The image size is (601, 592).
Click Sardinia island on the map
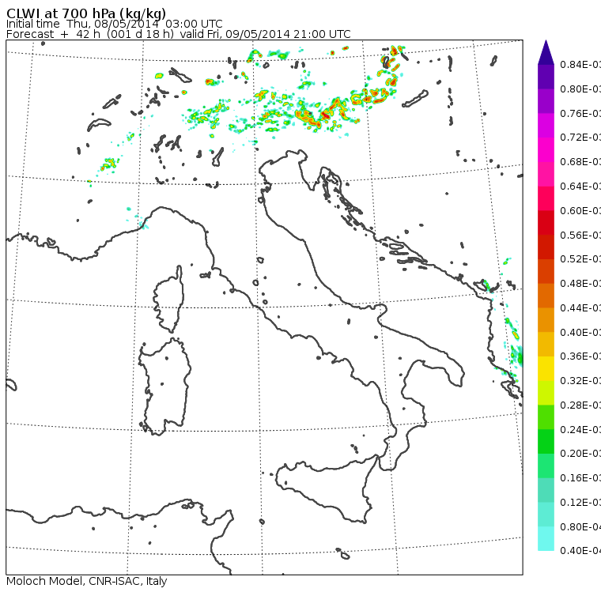(x=164, y=387)
